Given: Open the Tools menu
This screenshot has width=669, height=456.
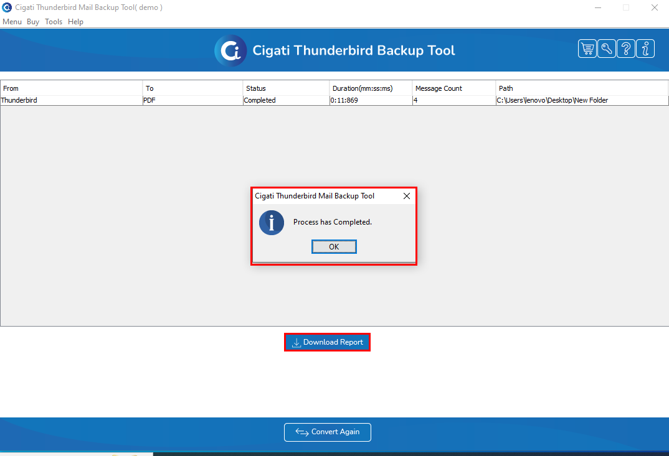Looking at the screenshot, I should coord(54,22).
